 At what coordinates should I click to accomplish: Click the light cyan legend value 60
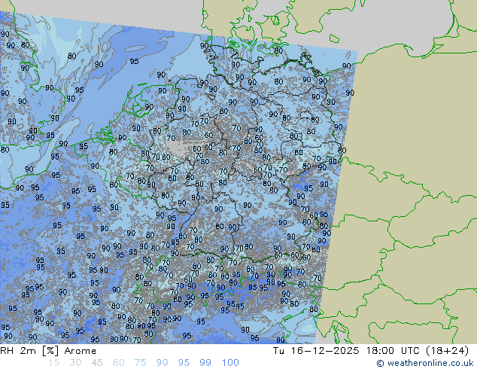pos(119,363)
